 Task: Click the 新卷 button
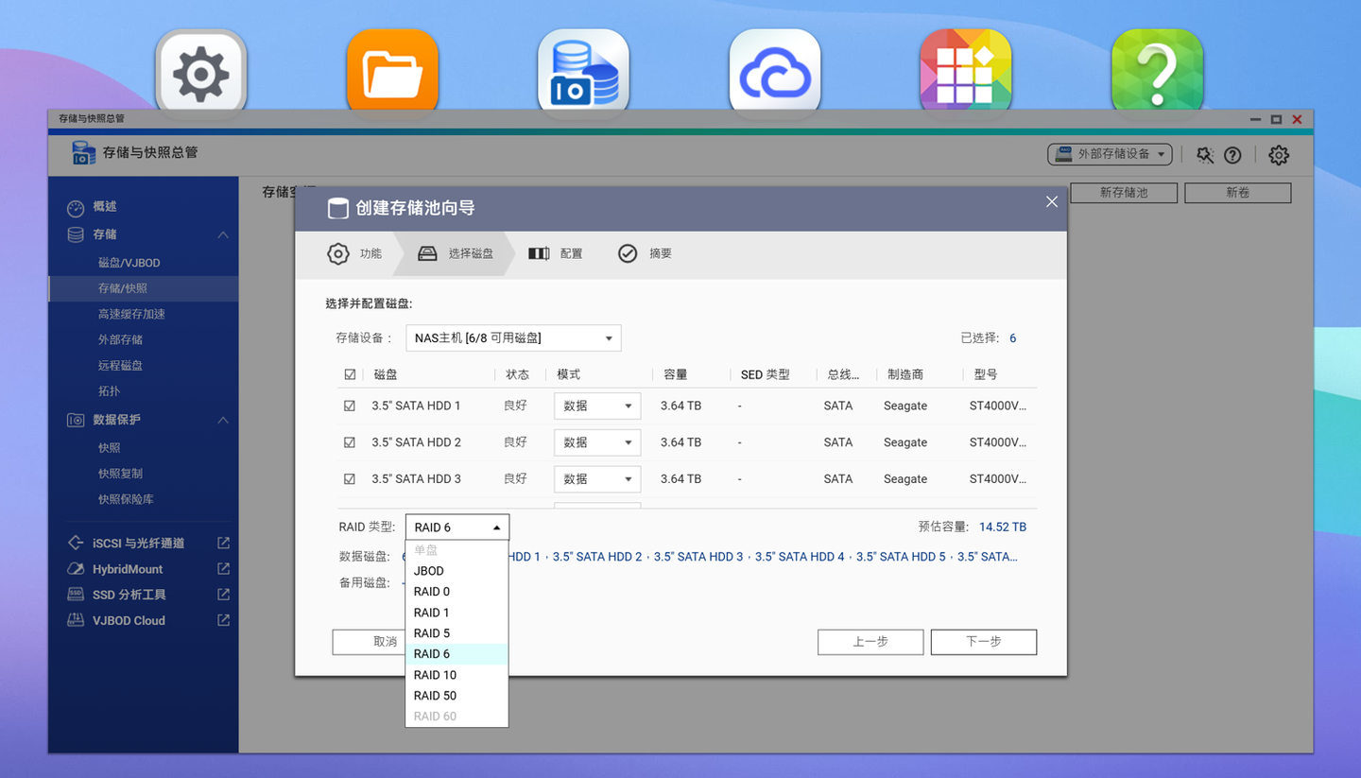[x=1238, y=193]
